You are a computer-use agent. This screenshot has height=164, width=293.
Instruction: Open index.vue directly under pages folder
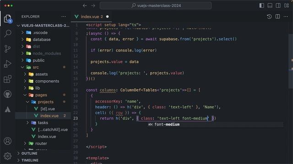click(43, 137)
